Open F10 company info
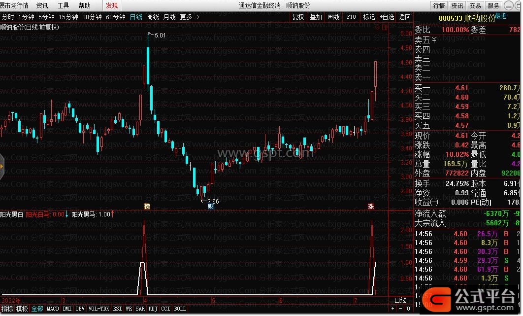The image size is (523, 316). click(351, 17)
